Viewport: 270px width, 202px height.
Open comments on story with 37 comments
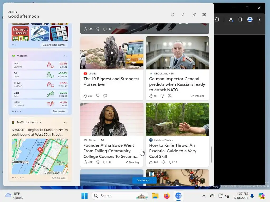click(x=107, y=29)
